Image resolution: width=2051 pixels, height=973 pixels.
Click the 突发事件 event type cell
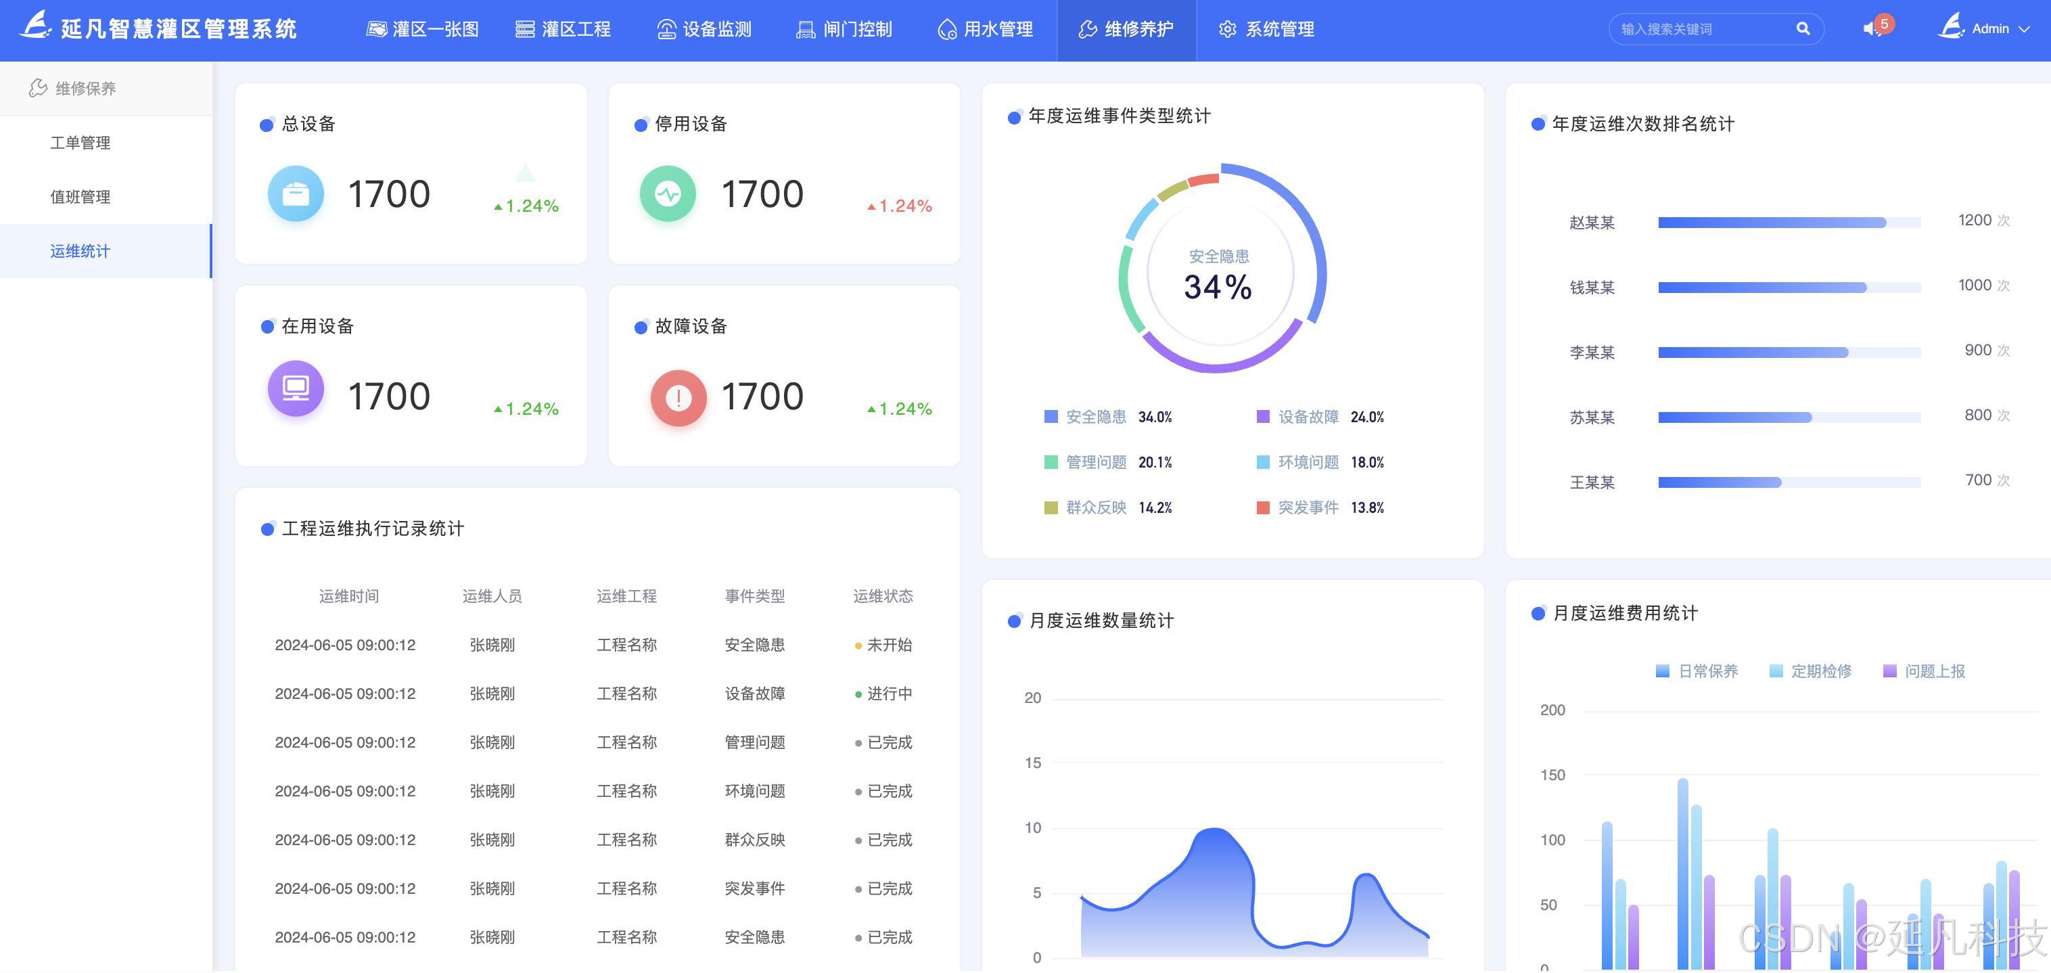pyautogui.click(x=755, y=888)
